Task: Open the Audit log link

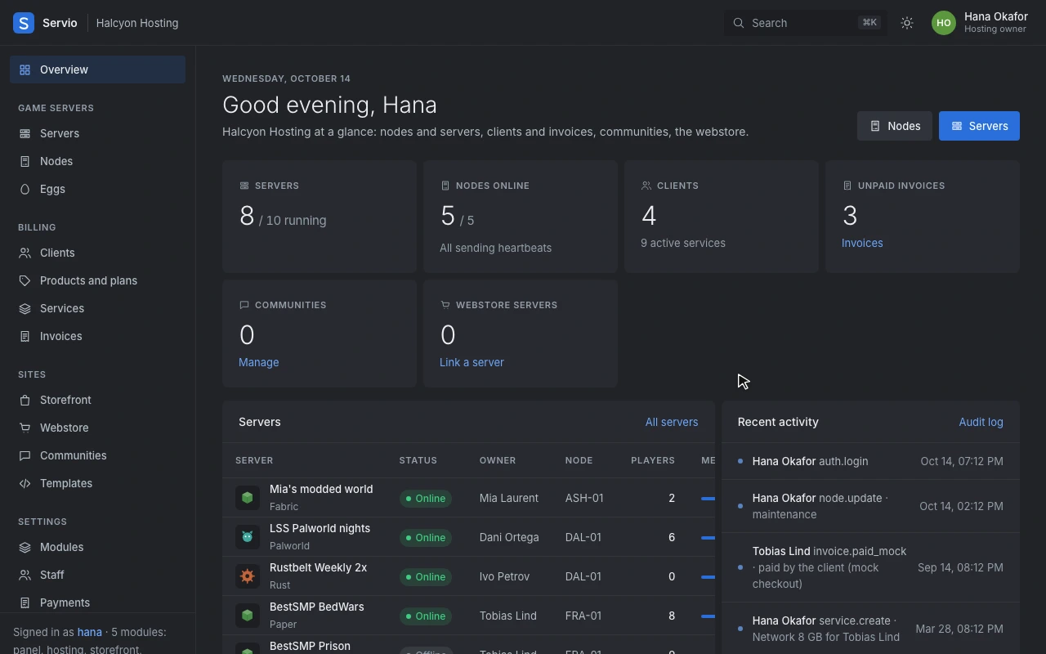Action: coord(981,422)
